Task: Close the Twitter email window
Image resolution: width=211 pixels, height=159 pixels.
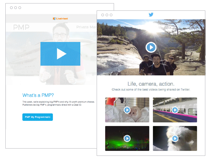Action: [103, 15]
